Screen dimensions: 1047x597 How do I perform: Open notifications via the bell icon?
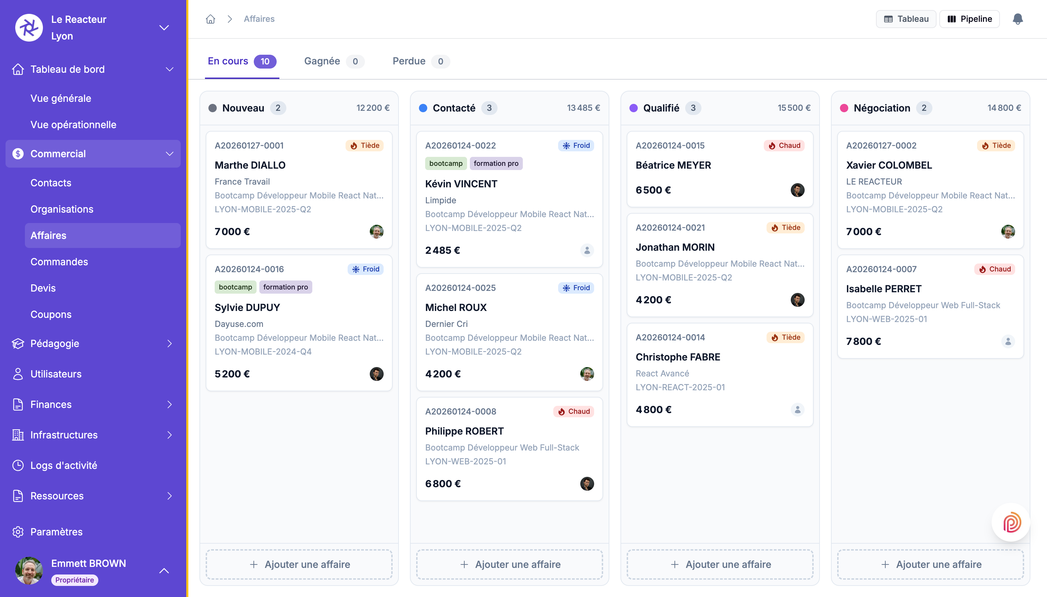tap(1018, 18)
